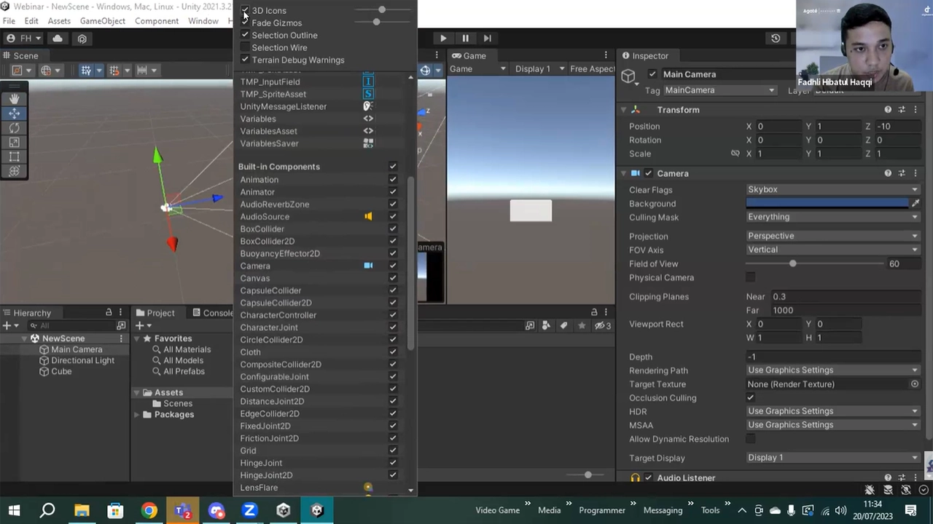Open Zoom from the Windows taskbar

pos(249,510)
